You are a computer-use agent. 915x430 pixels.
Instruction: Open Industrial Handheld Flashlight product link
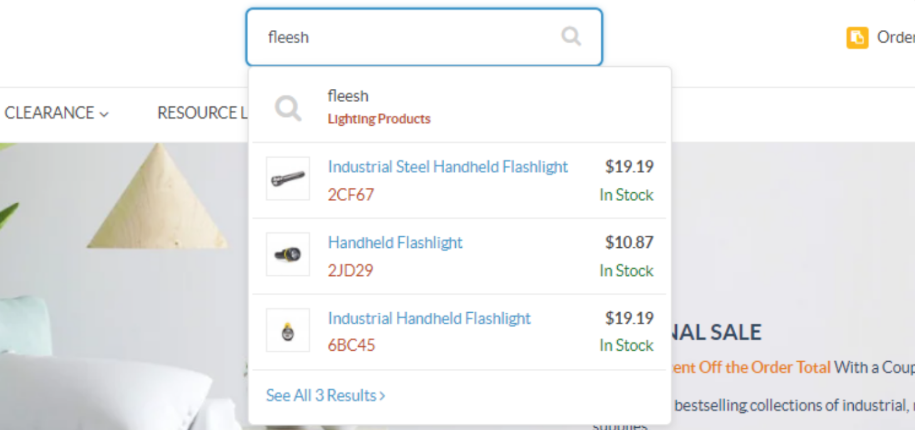tap(429, 318)
